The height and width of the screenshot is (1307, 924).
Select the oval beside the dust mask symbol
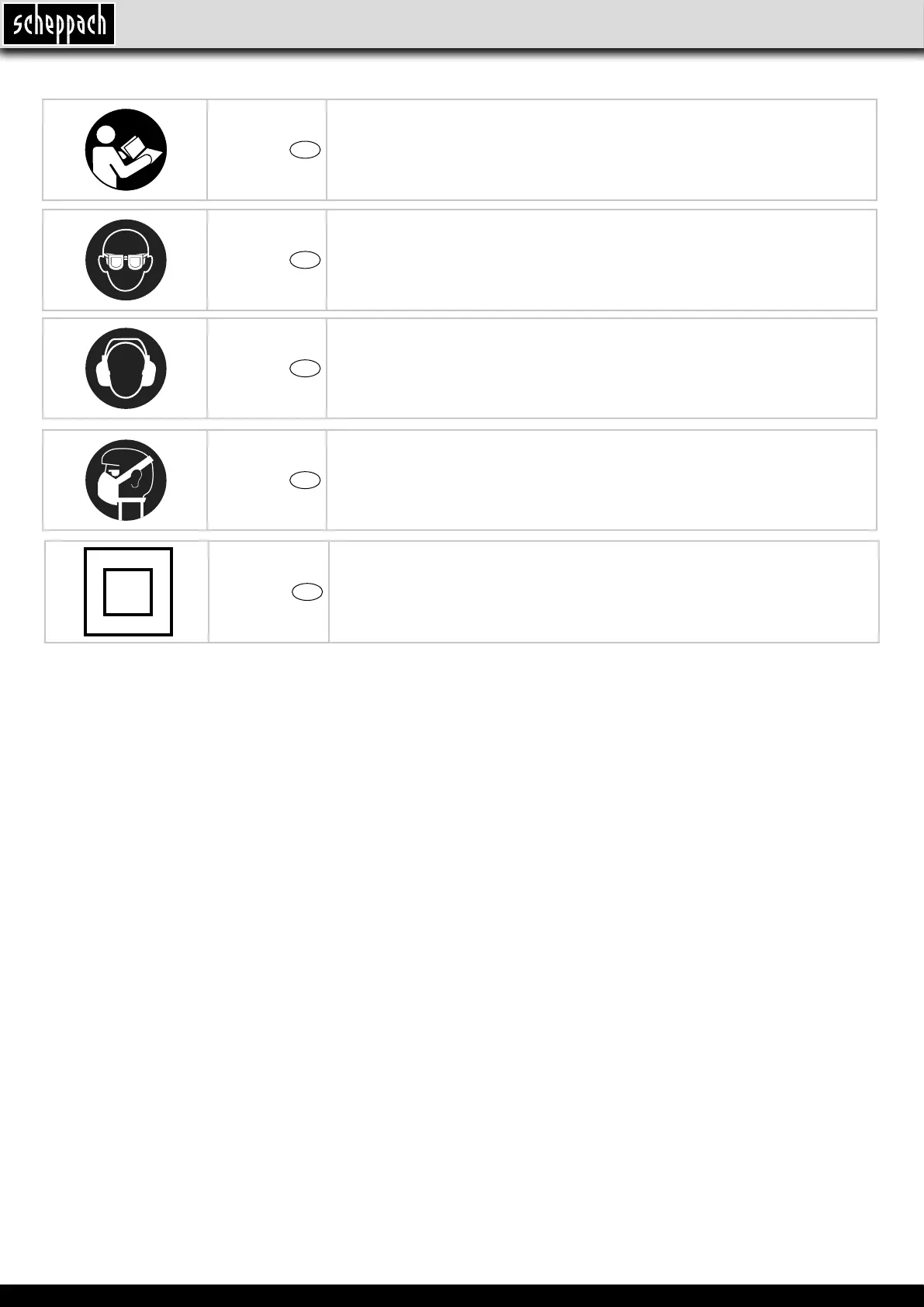[305, 480]
